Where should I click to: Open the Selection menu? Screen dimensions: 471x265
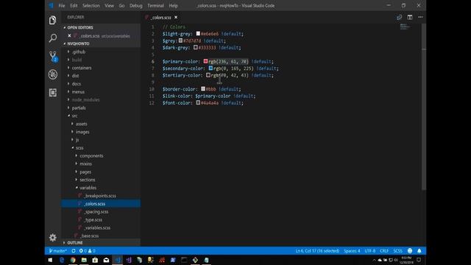[x=91, y=5]
